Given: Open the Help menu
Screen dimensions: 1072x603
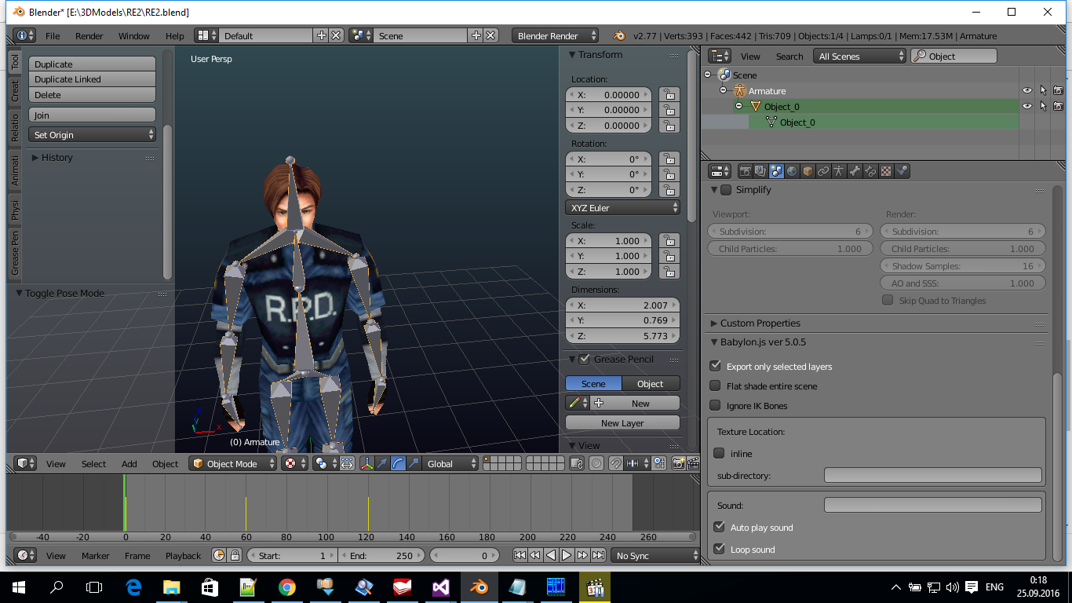Looking at the screenshot, I should 175,36.
